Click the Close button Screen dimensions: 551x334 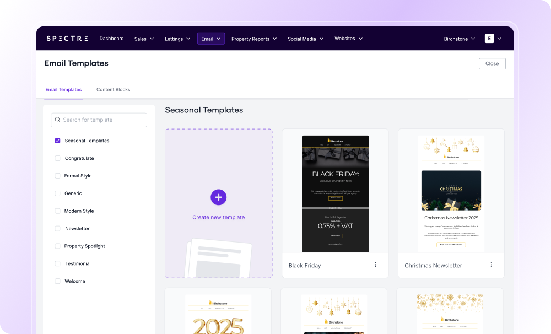(492, 63)
